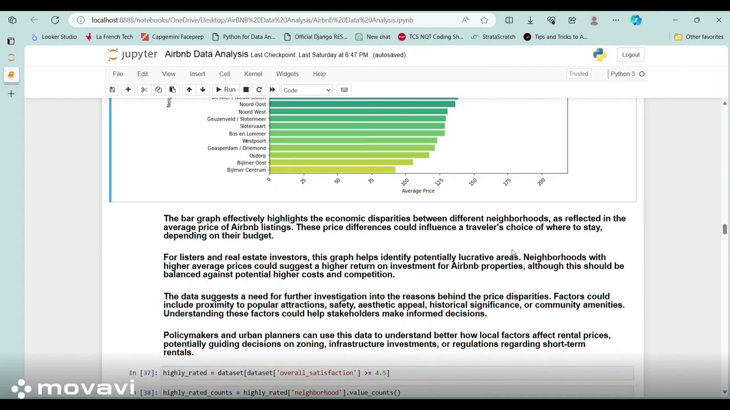
Task: Open the vertical tabs icon in sidebar
Action: point(11,41)
